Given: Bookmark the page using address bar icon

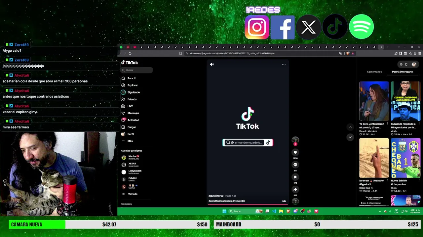Looking at the screenshot, I should pyautogui.click(x=180, y=53).
